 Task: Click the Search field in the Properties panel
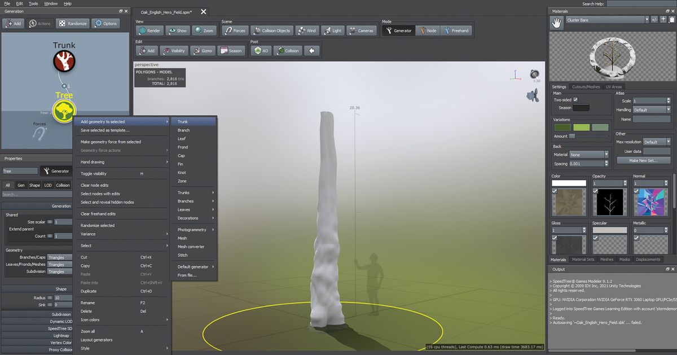37,195
